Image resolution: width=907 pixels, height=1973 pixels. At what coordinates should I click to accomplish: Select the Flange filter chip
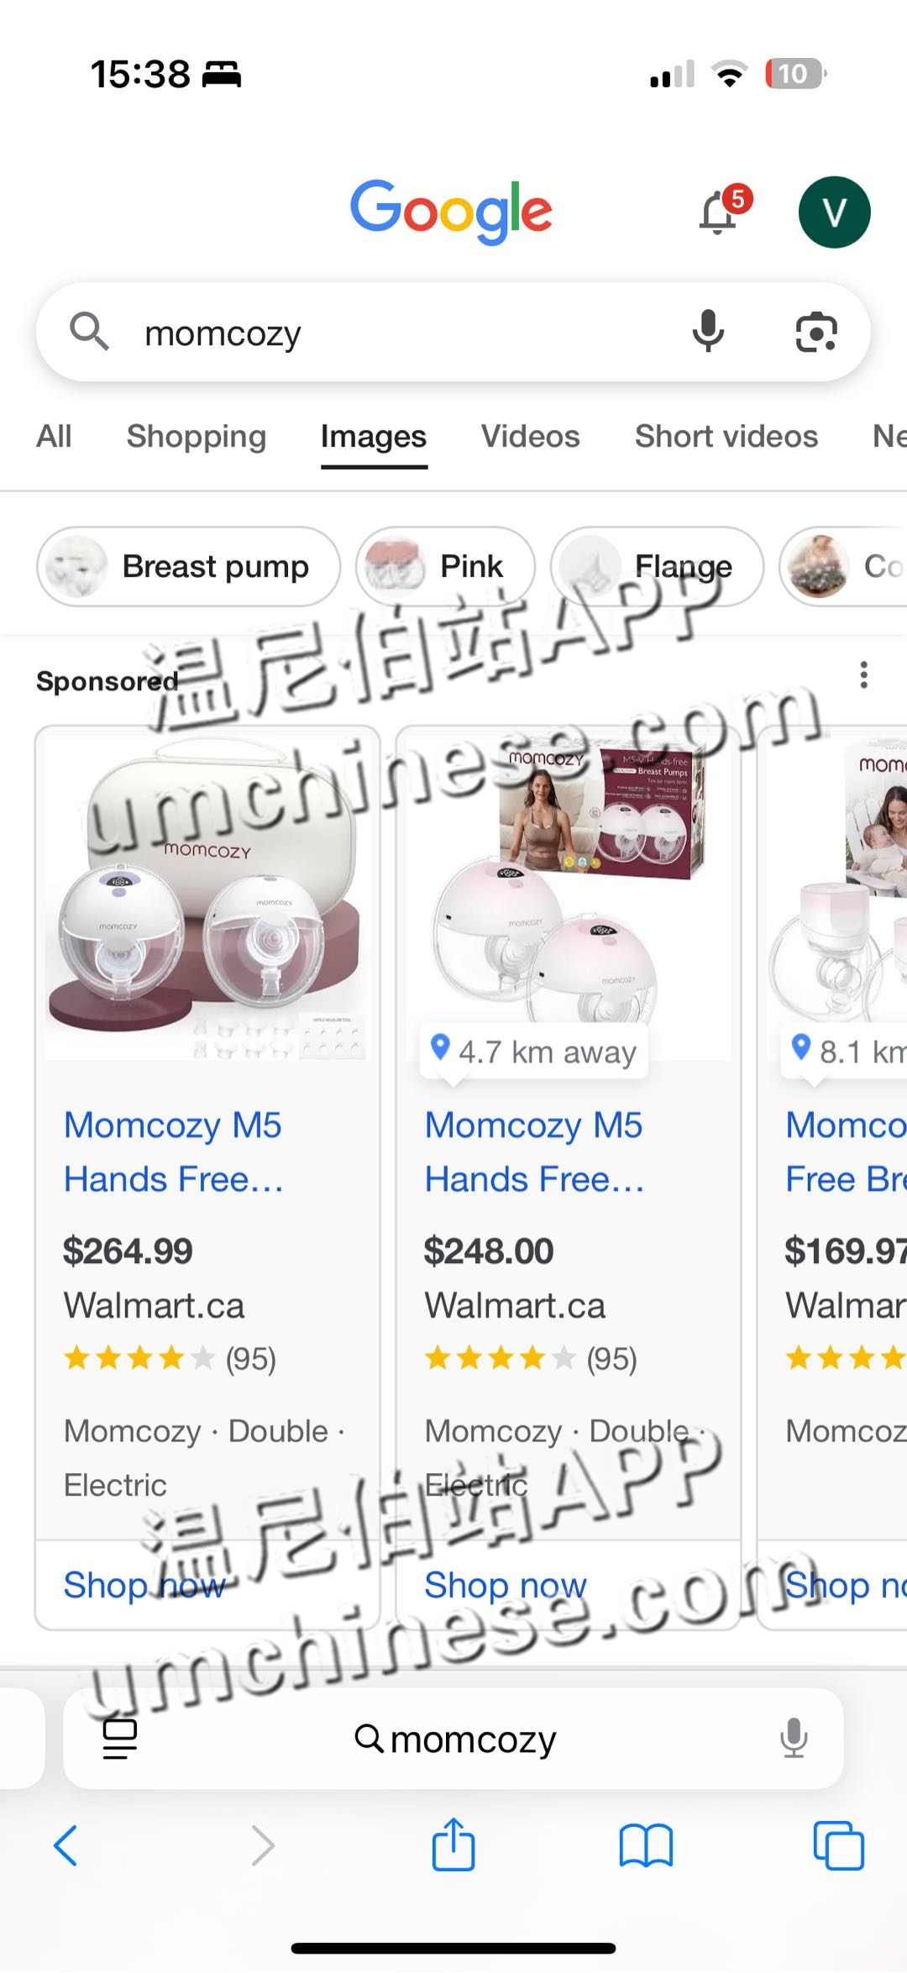tap(658, 567)
